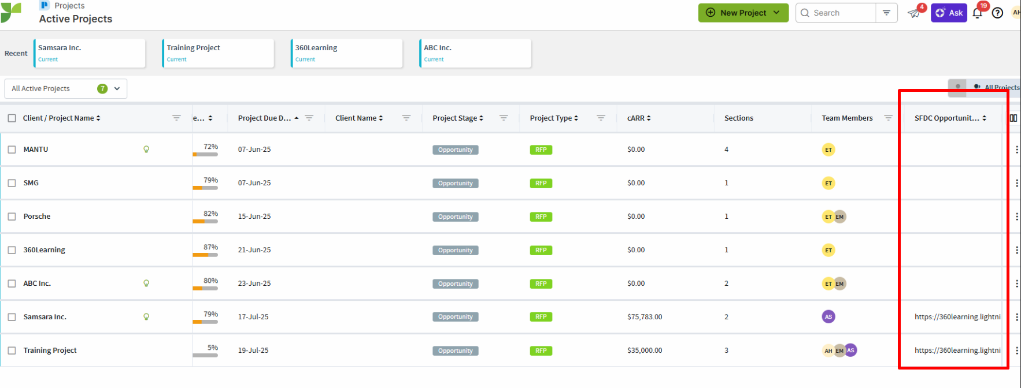1021x388 pixels.
Task: Open the MANTU project name
Action: click(x=36, y=150)
